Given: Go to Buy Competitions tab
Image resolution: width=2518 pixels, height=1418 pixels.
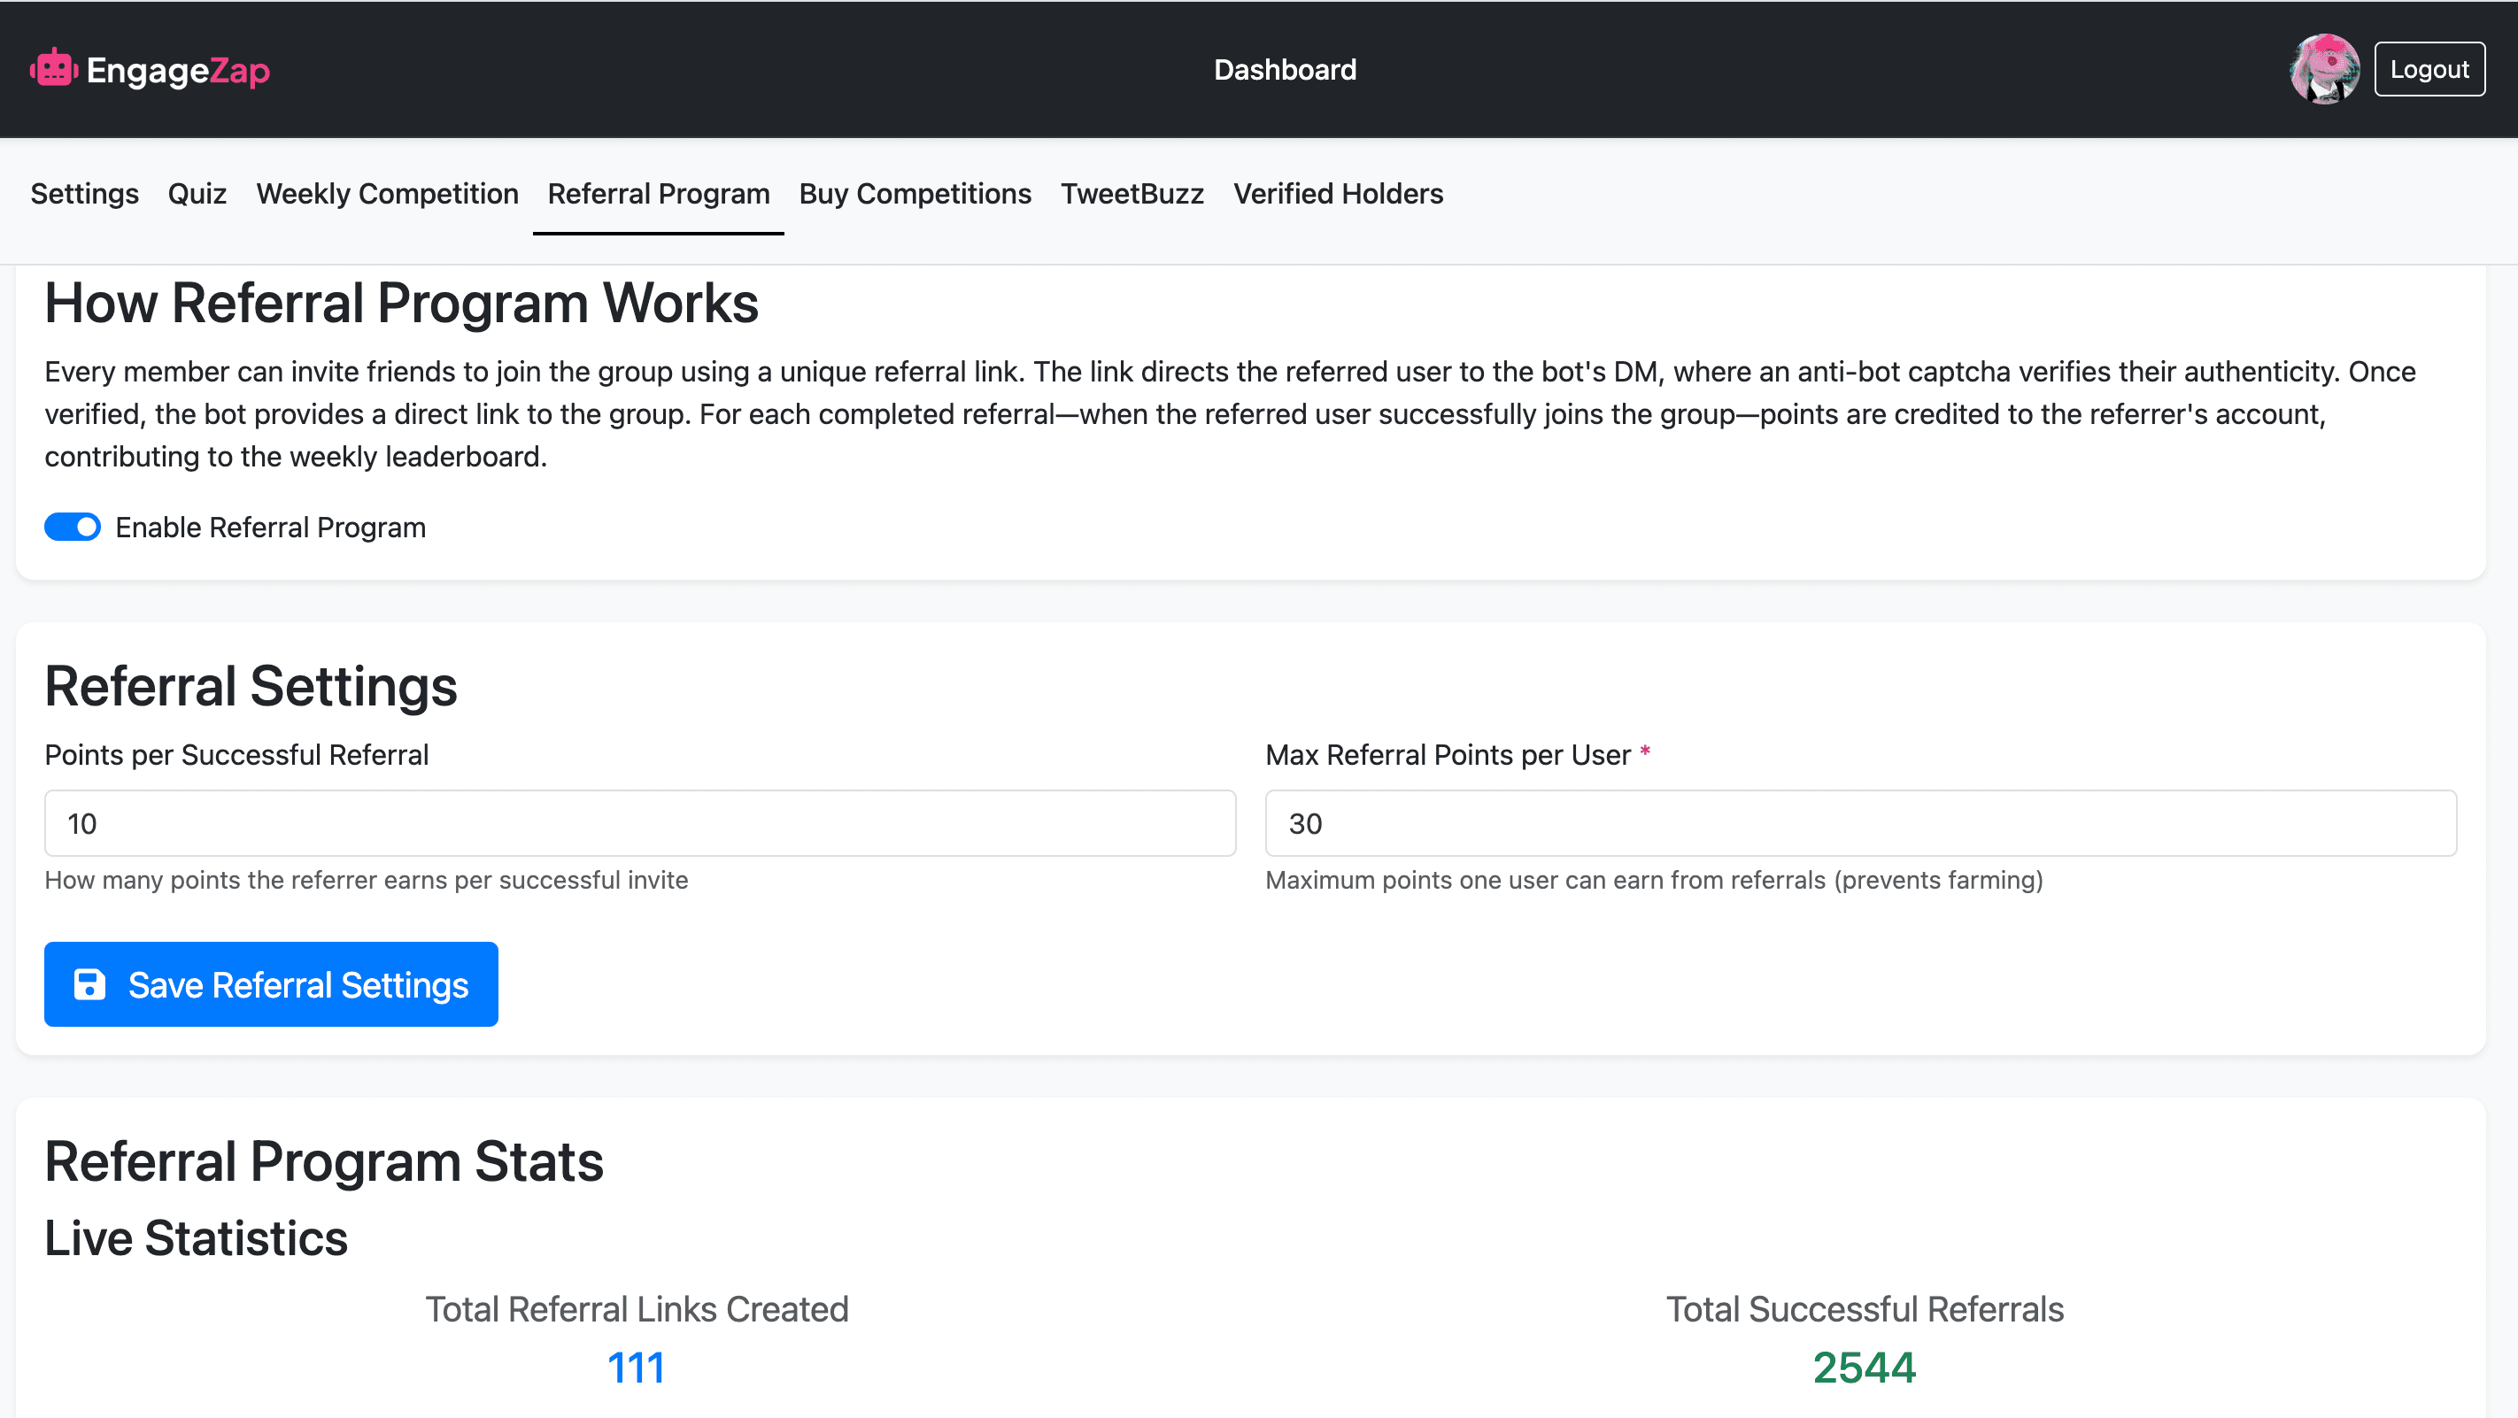Looking at the screenshot, I should [915, 194].
